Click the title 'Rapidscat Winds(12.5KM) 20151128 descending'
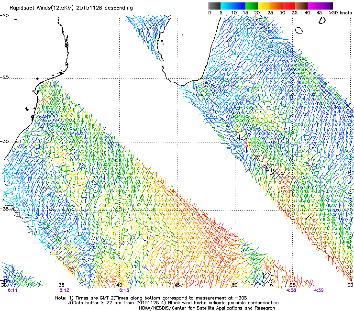The height and width of the screenshot is (311, 354). [71, 8]
